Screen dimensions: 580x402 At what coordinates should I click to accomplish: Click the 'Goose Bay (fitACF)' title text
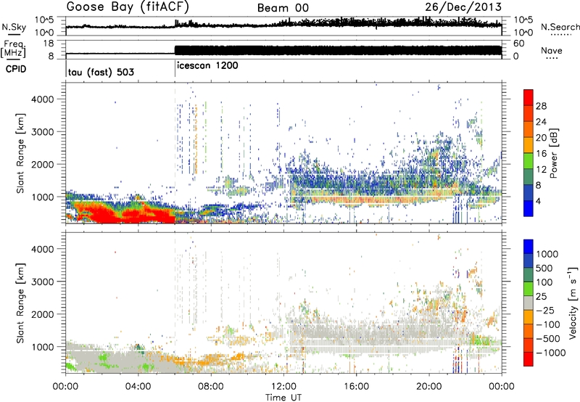128,7
